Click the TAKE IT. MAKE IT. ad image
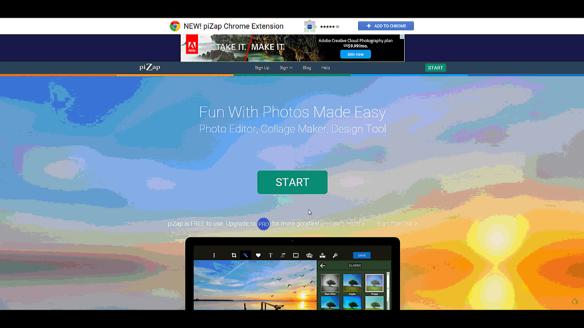The image size is (584, 328). [x=250, y=47]
